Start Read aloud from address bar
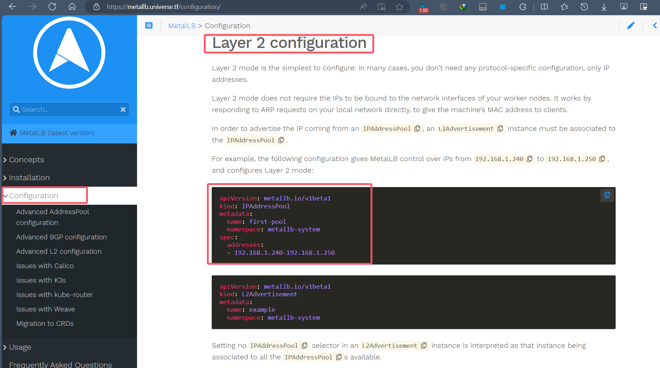 pos(364,6)
